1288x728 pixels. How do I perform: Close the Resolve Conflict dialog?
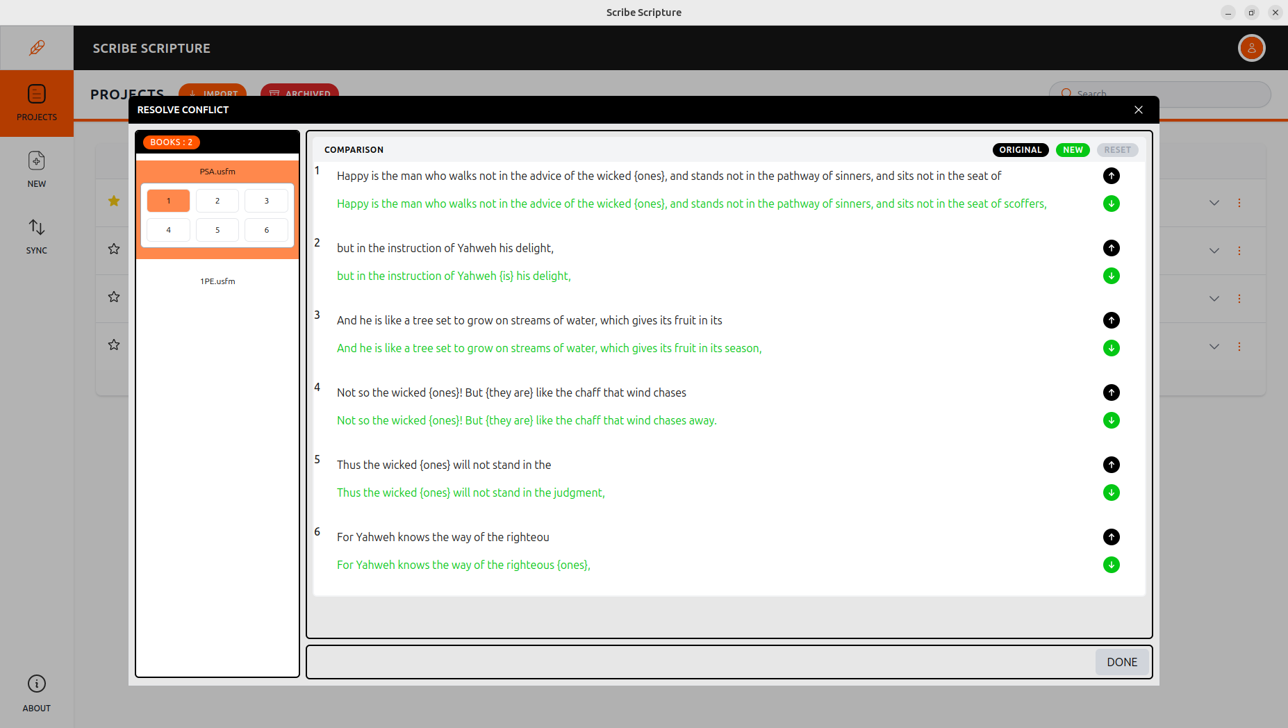click(x=1138, y=110)
